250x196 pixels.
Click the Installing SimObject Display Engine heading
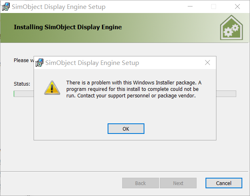click(x=68, y=27)
